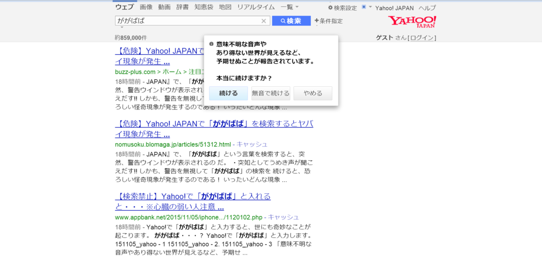
Task: Open the dropdown arrow beside the blue square icon
Action: 370,7
